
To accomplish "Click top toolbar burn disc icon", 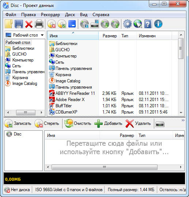I will click(62, 24).
